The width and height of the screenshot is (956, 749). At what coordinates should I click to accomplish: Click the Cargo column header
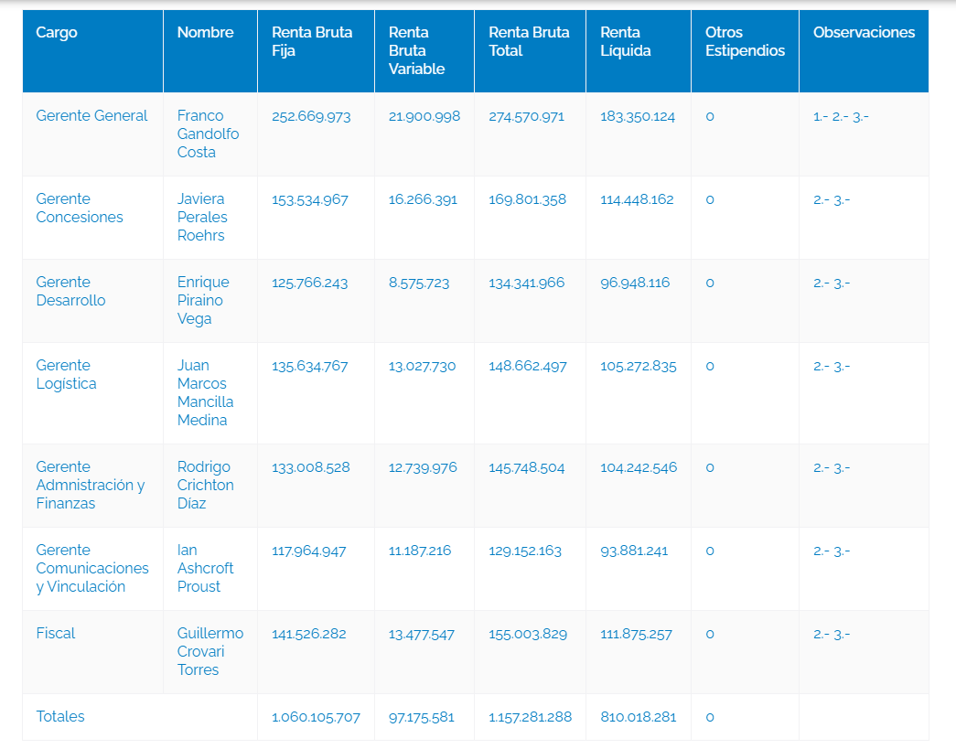[x=57, y=33]
